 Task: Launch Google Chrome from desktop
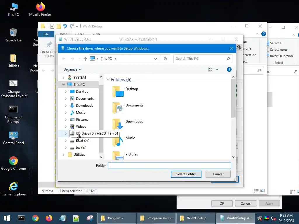click(x=13, y=163)
